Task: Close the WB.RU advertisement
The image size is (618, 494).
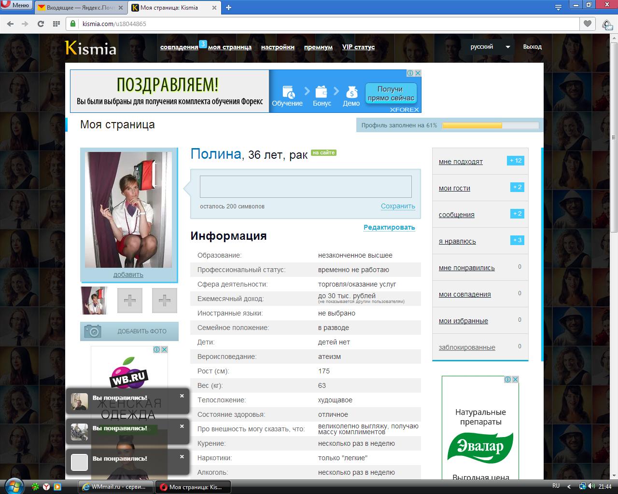Action: pos(164,350)
